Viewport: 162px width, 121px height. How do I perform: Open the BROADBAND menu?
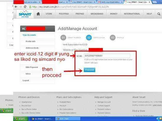coord(97,14)
